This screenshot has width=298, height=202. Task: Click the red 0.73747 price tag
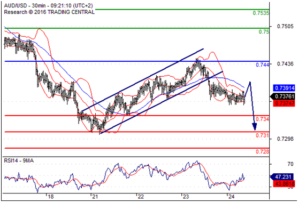tap(284, 103)
